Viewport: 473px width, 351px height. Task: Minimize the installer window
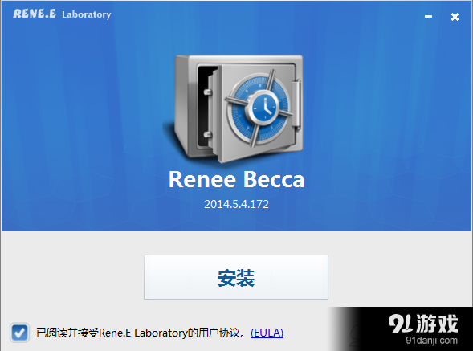coord(428,17)
